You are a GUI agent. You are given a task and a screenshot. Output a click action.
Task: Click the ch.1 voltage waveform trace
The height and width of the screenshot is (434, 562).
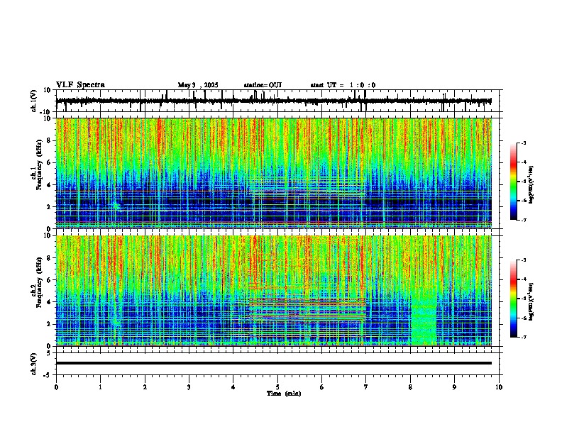pyautogui.click(x=273, y=101)
